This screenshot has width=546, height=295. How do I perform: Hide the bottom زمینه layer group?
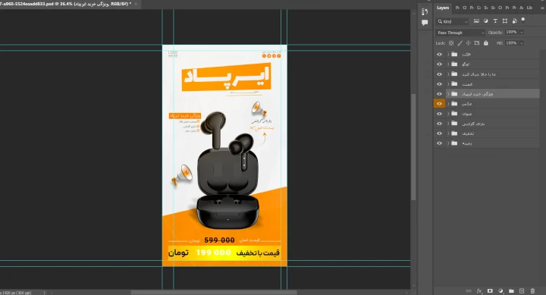(x=439, y=143)
